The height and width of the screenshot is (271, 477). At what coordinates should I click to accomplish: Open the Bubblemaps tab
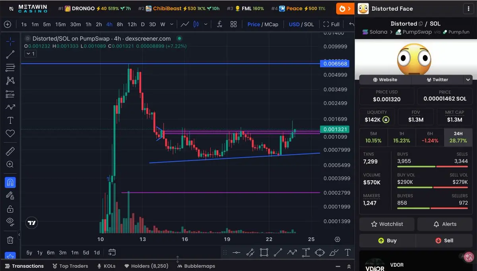[x=196, y=266]
